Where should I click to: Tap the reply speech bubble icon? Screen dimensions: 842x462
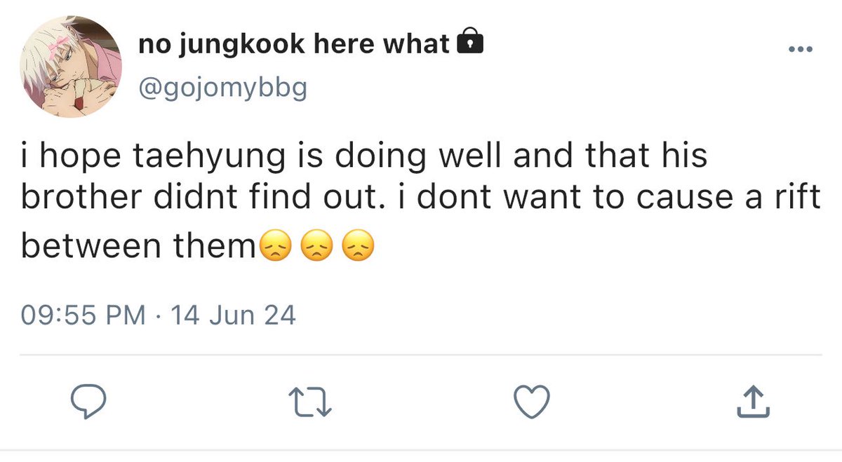(x=89, y=402)
